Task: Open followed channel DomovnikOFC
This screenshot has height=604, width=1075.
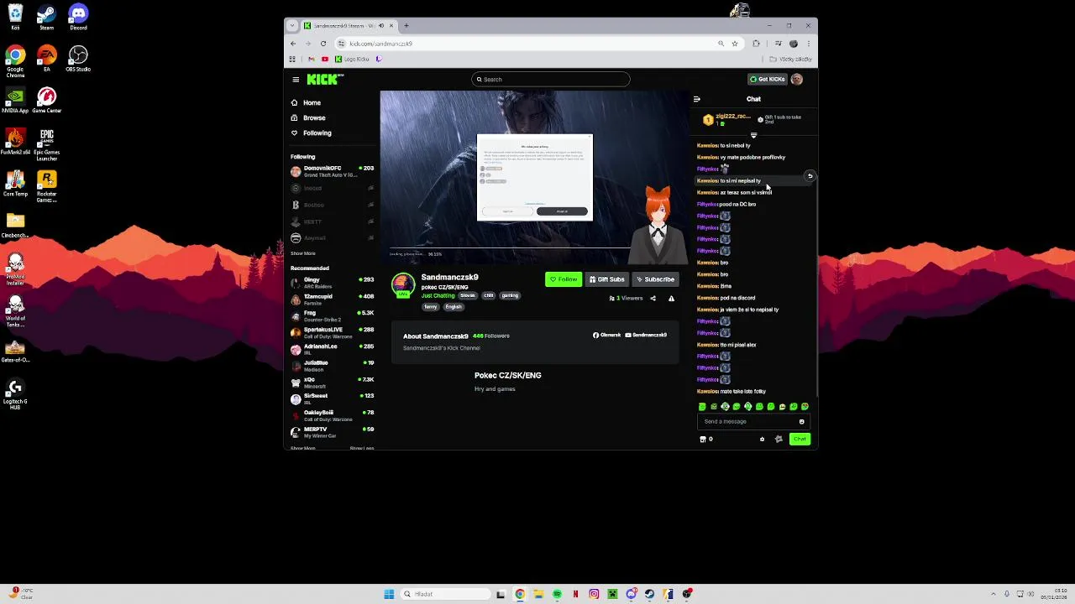Action: pyautogui.click(x=332, y=171)
